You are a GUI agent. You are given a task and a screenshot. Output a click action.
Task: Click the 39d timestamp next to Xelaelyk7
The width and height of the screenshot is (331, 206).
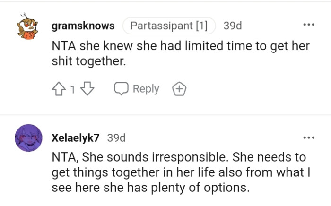[116, 138]
